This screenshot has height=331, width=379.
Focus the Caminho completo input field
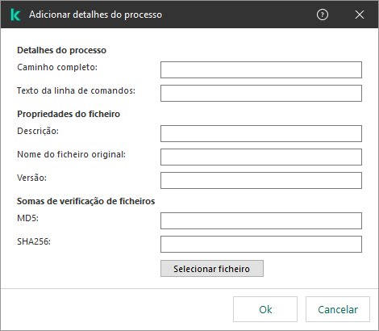coord(261,70)
